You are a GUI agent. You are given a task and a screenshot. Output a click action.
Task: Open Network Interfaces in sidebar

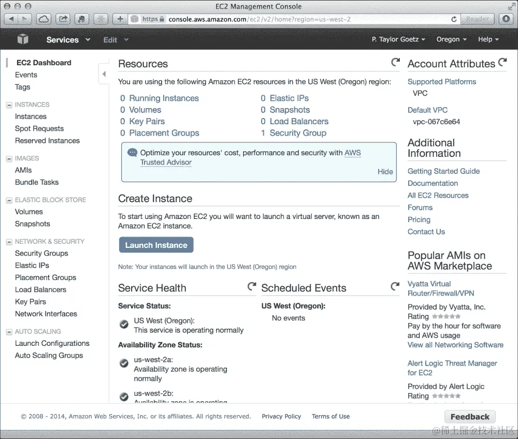tap(46, 314)
